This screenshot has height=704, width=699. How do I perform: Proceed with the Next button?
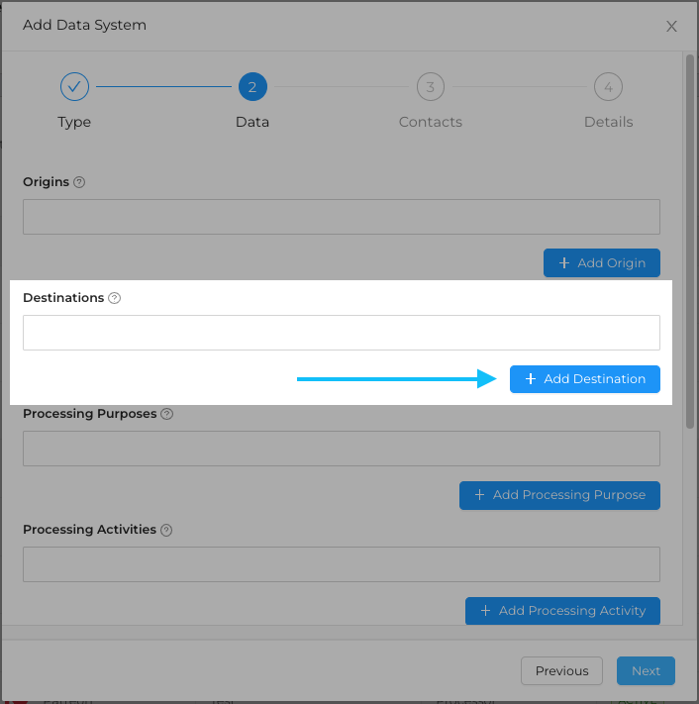(x=646, y=670)
